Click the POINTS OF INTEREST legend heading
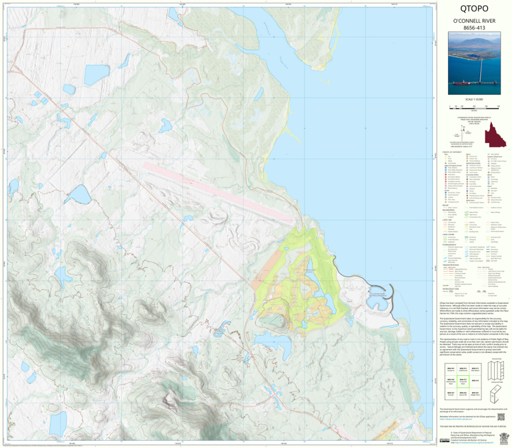 [x=452, y=152]
